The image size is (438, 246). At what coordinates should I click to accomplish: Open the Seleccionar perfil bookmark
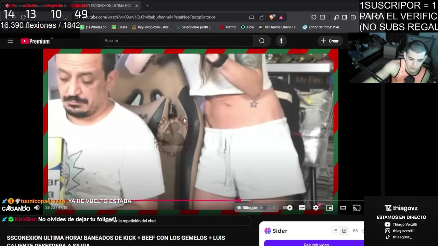194,27
